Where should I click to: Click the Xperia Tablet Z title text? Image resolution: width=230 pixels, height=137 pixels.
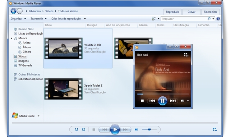[x=93, y=86]
